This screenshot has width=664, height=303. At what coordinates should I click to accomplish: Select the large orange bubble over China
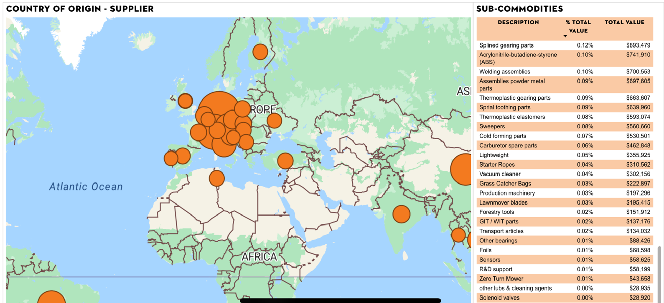coord(461,169)
